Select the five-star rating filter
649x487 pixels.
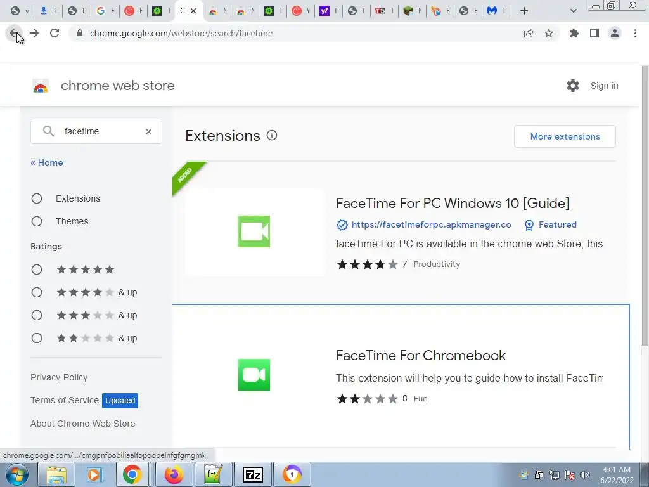point(37,269)
